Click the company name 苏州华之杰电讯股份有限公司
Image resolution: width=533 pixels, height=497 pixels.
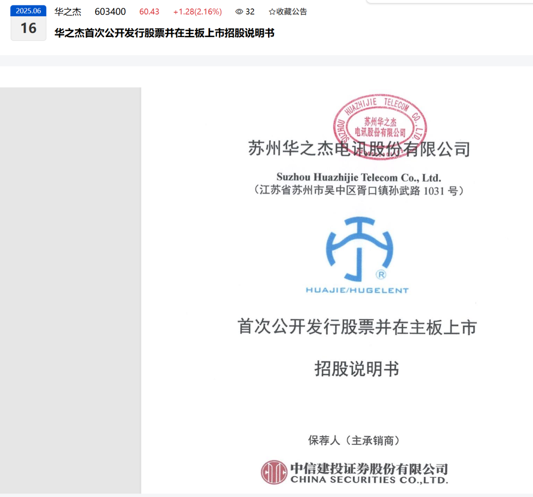click(x=359, y=149)
